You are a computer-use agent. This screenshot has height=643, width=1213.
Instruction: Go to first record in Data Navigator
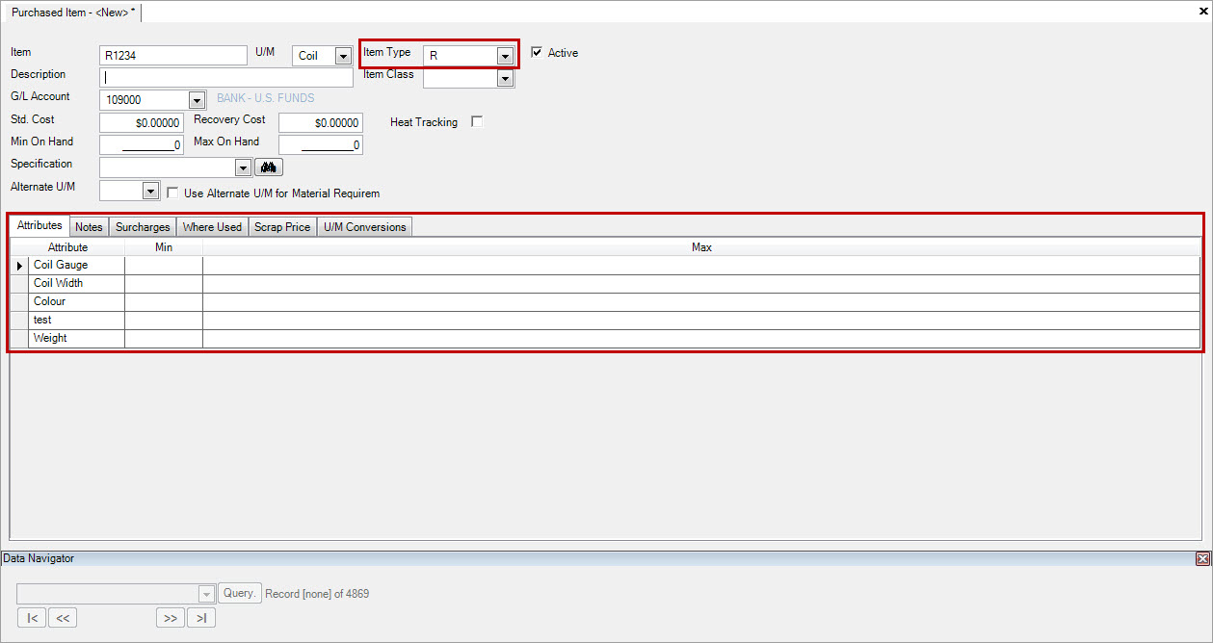[32, 618]
